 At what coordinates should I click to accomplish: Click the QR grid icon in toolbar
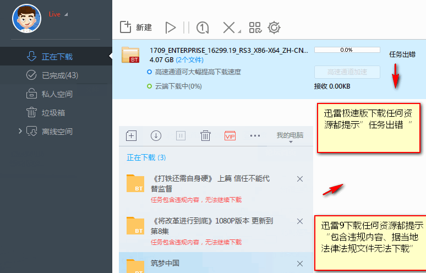pos(255,28)
